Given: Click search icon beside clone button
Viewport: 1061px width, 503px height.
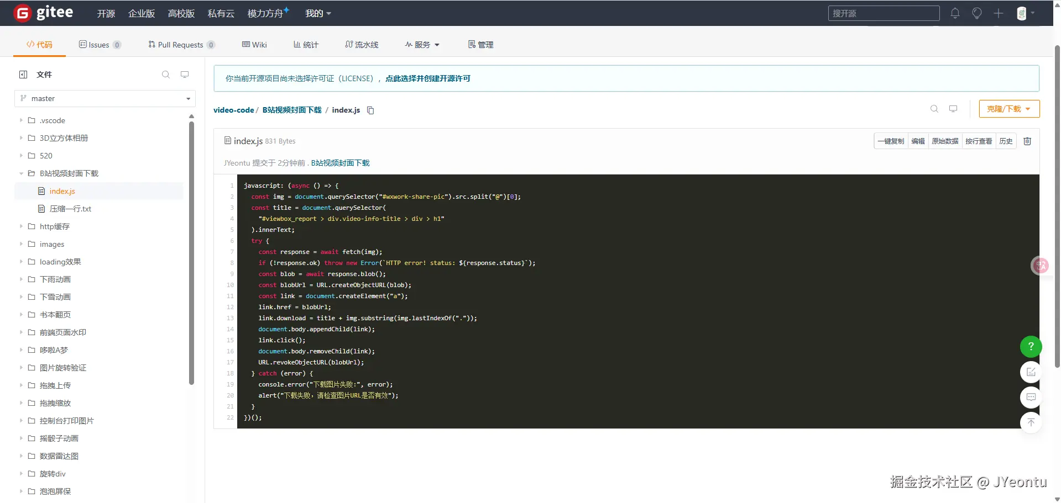Looking at the screenshot, I should 934,109.
